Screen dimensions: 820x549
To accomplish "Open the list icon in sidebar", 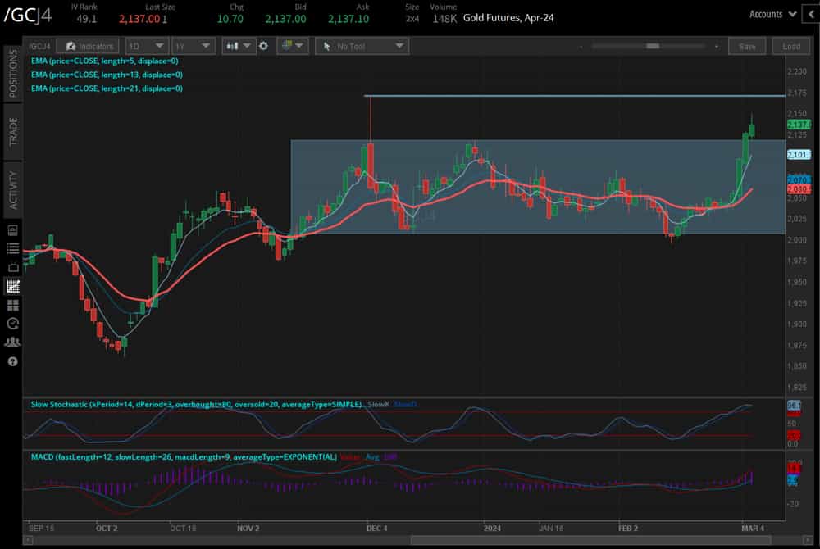I will coord(12,248).
